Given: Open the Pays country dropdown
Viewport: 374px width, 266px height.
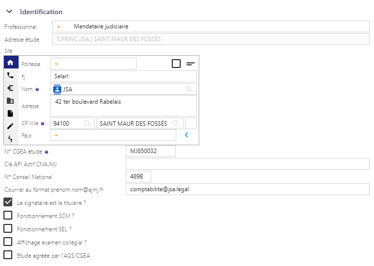Looking at the screenshot, I should (x=56, y=135).
